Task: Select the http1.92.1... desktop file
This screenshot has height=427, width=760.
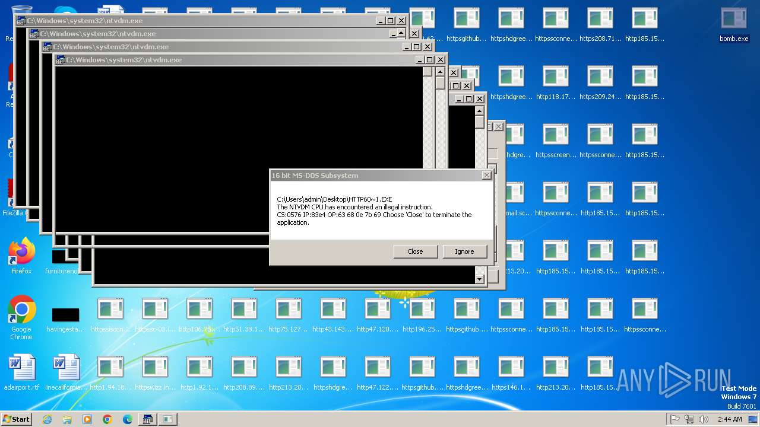Action: (199, 374)
